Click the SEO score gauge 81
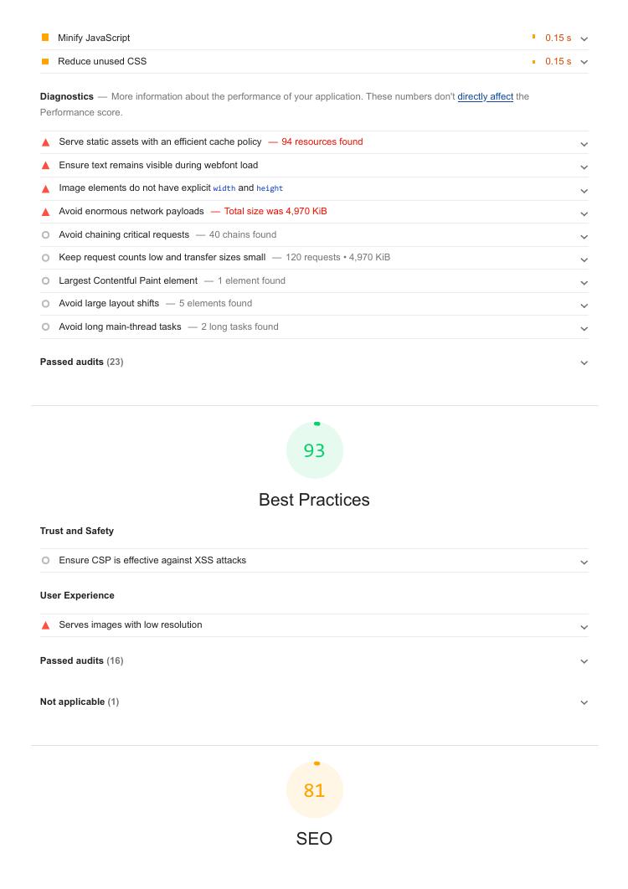The width and height of the screenshot is (628, 889). click(315, 790)
